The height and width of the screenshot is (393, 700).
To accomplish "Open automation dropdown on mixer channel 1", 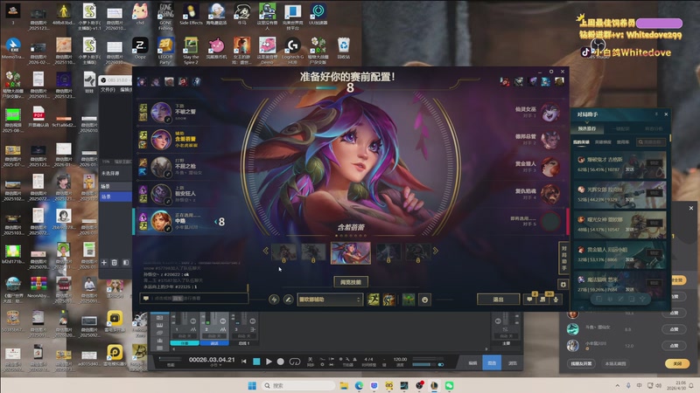I will pyautogui.click(x=185, y=336).
